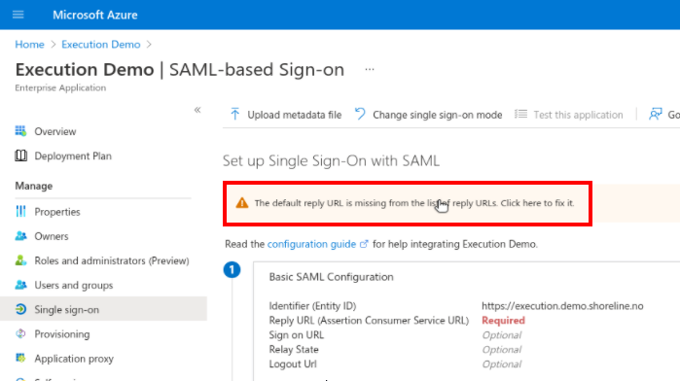
Task: Open the hamburger portal menu
Action: [18, 15]
